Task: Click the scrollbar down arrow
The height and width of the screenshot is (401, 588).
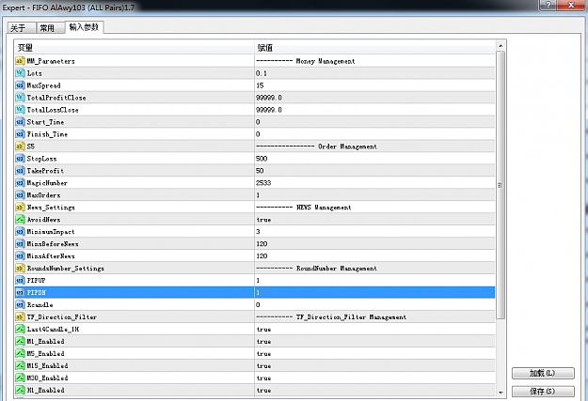Action: 501,393
